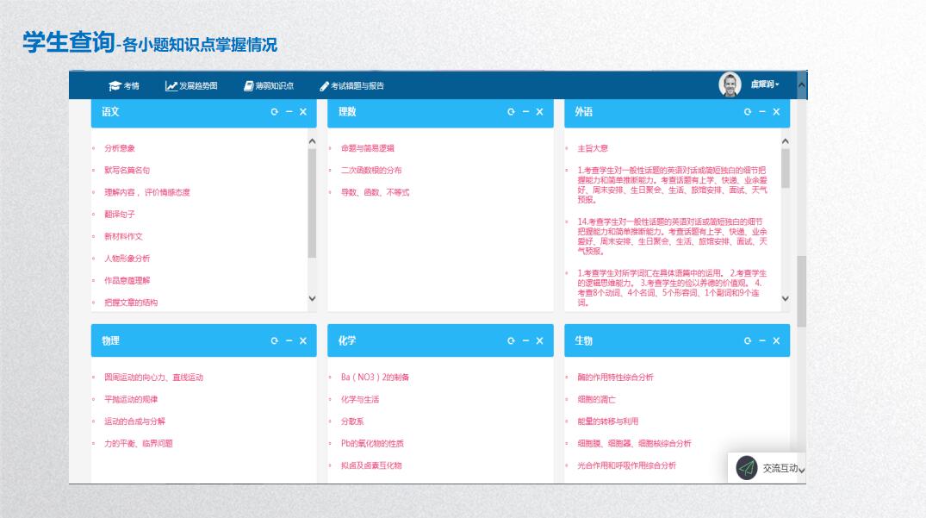
Task: Select 人物形象分析 item
Action: click(x=127, y=259)
